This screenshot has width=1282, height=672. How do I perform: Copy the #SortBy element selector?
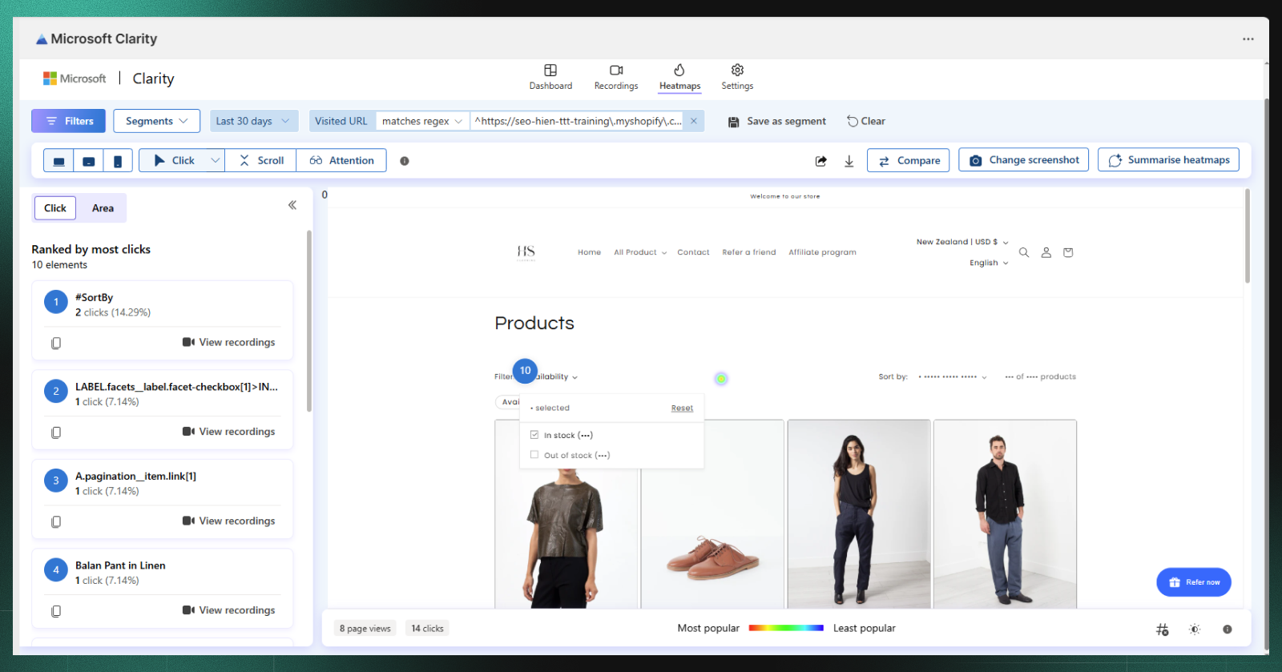point(56,343)
